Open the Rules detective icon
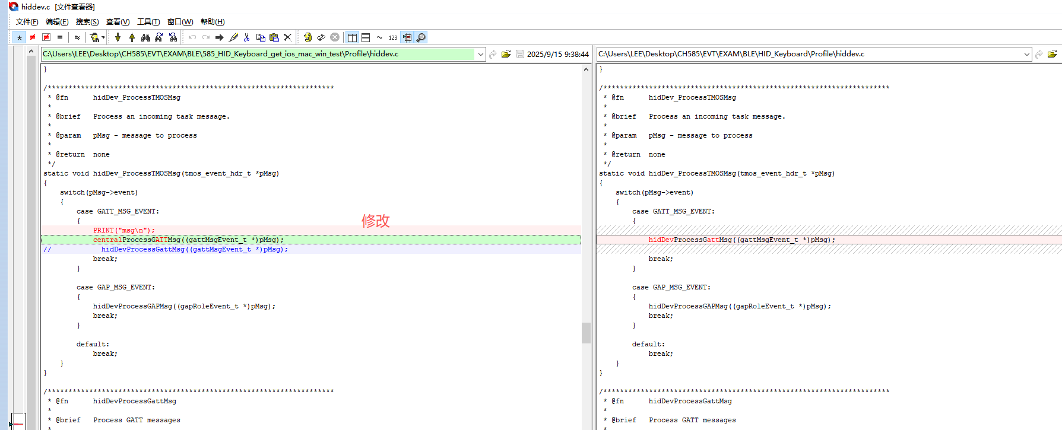Viewport: 1062px width, 430px height. click(x=94, y=37)
